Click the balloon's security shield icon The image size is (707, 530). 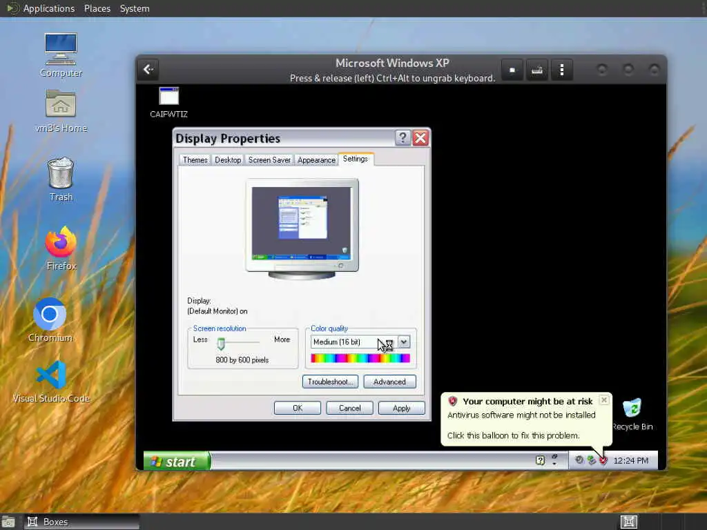tap(453, 401)
